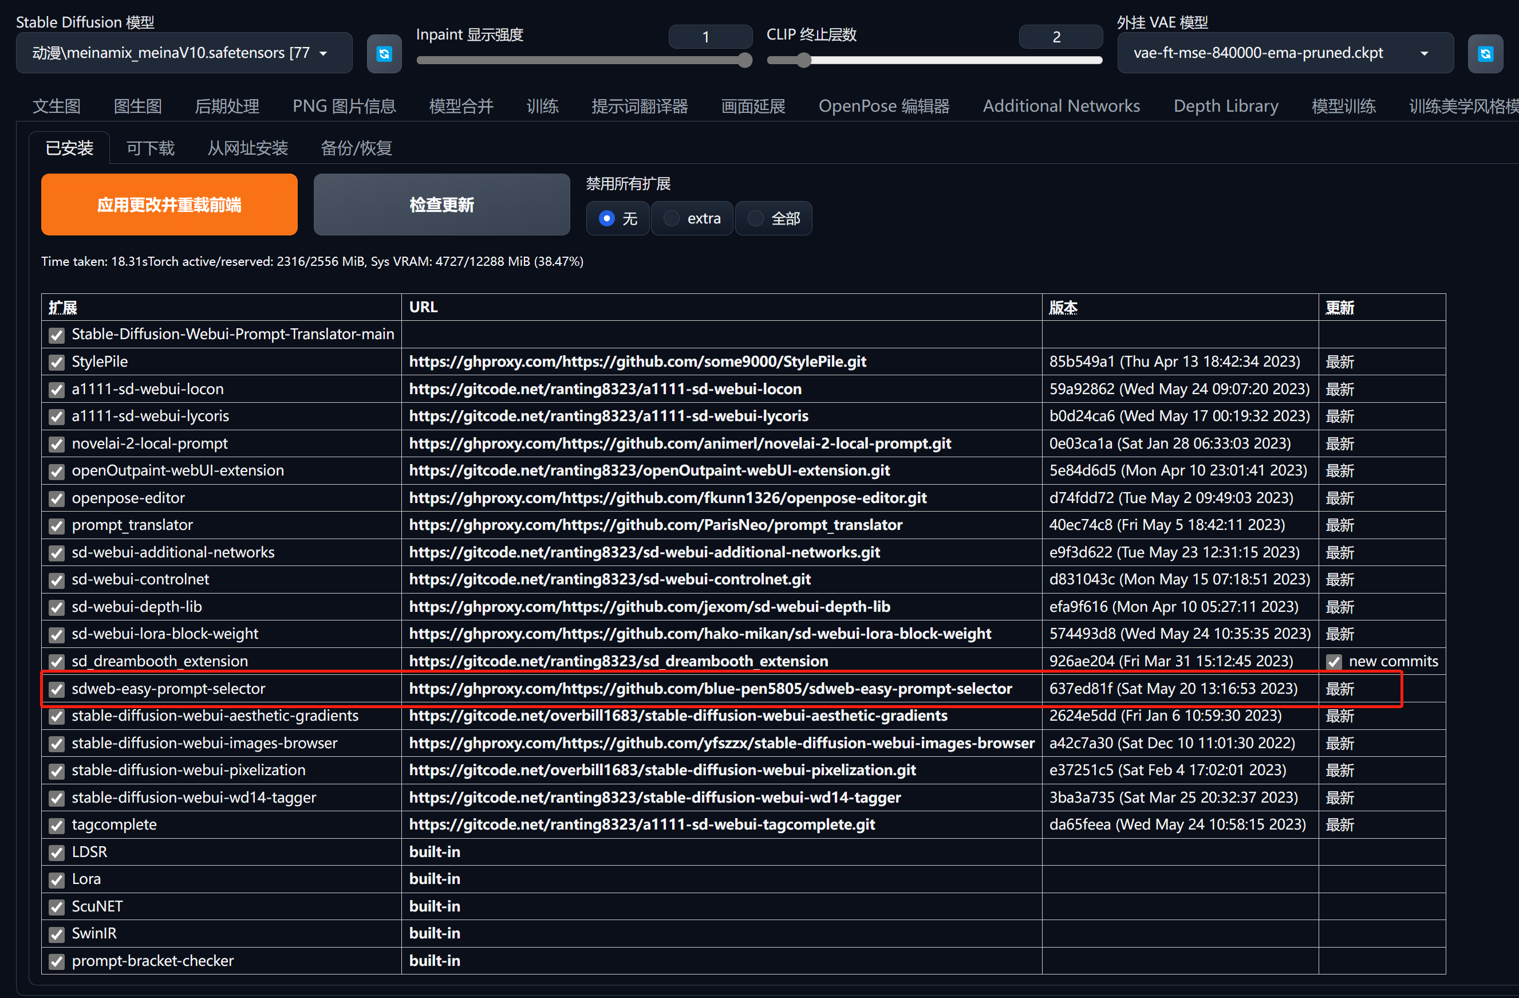Toggle the stable-diffusion-webui-pixelization checkbox
This screenshot has width=1519, height=998.
coord(57,771)
